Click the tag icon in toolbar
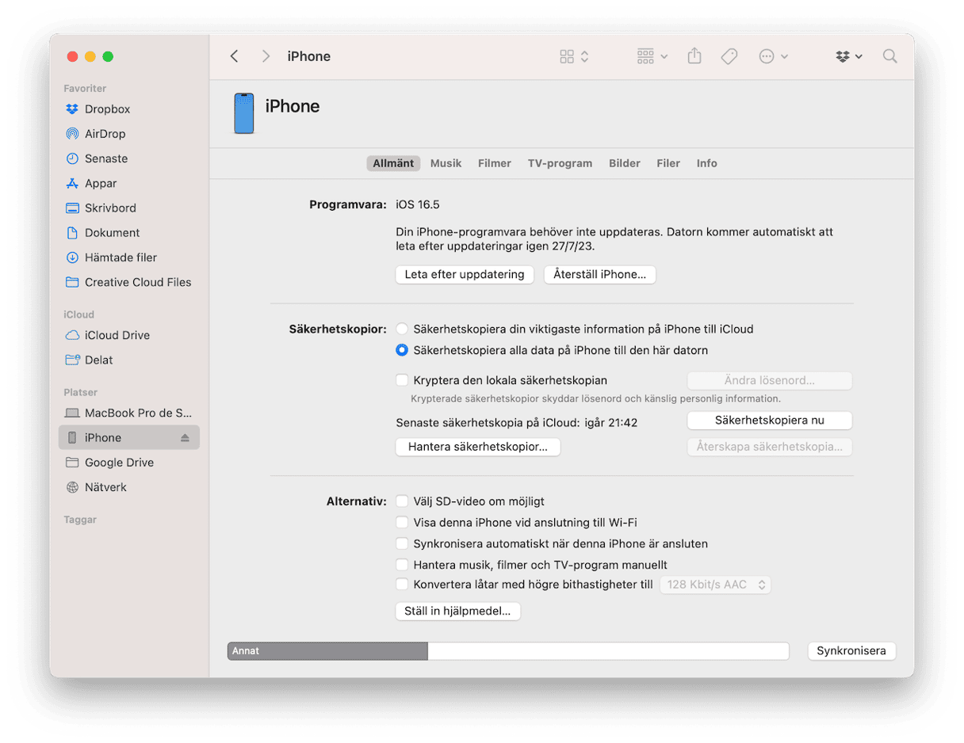This screenshot has height=743, width=964. [x=729, y=56]
